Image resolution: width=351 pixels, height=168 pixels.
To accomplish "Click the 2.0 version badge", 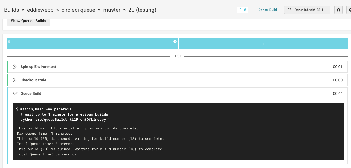I will [x=243, y=10].
